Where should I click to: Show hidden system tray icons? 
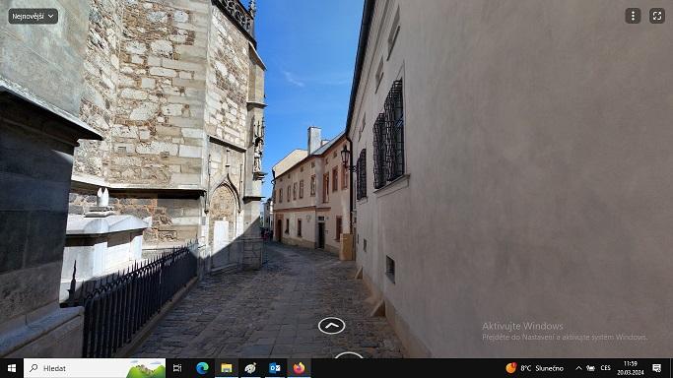tap(578, 368)
